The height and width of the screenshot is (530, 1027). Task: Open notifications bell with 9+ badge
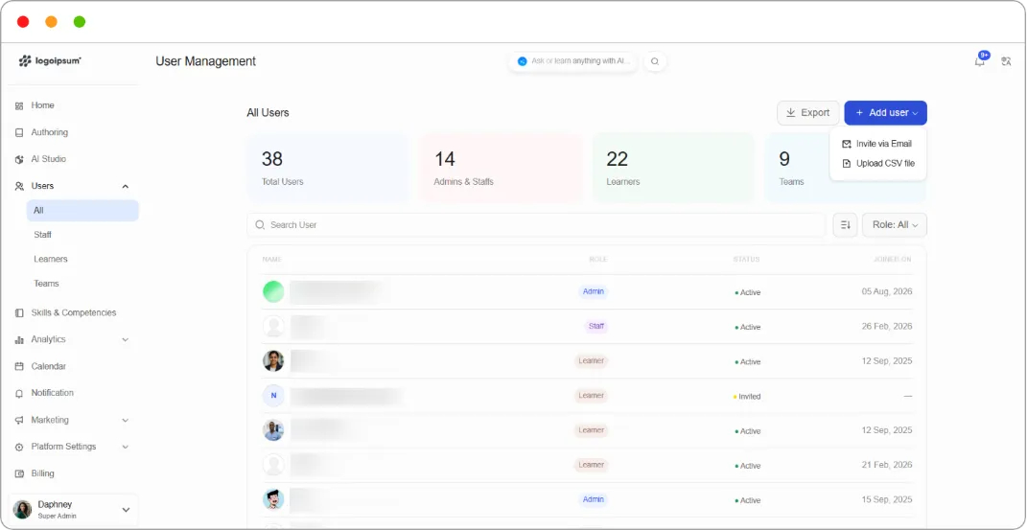[x=980, y=60]
